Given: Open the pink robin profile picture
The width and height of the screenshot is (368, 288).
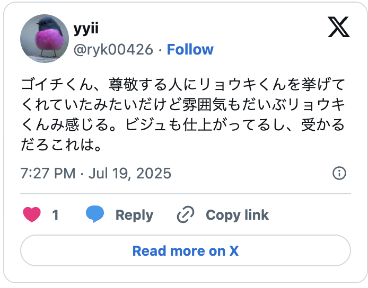Looking at the screenshot, I should pyautogui.click(x=45, y=39).
